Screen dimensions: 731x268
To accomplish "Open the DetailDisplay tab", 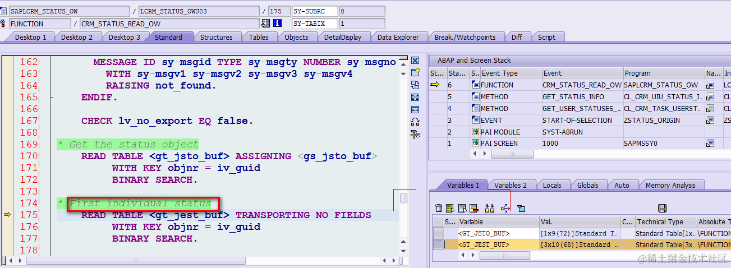I will pos(343,37).
